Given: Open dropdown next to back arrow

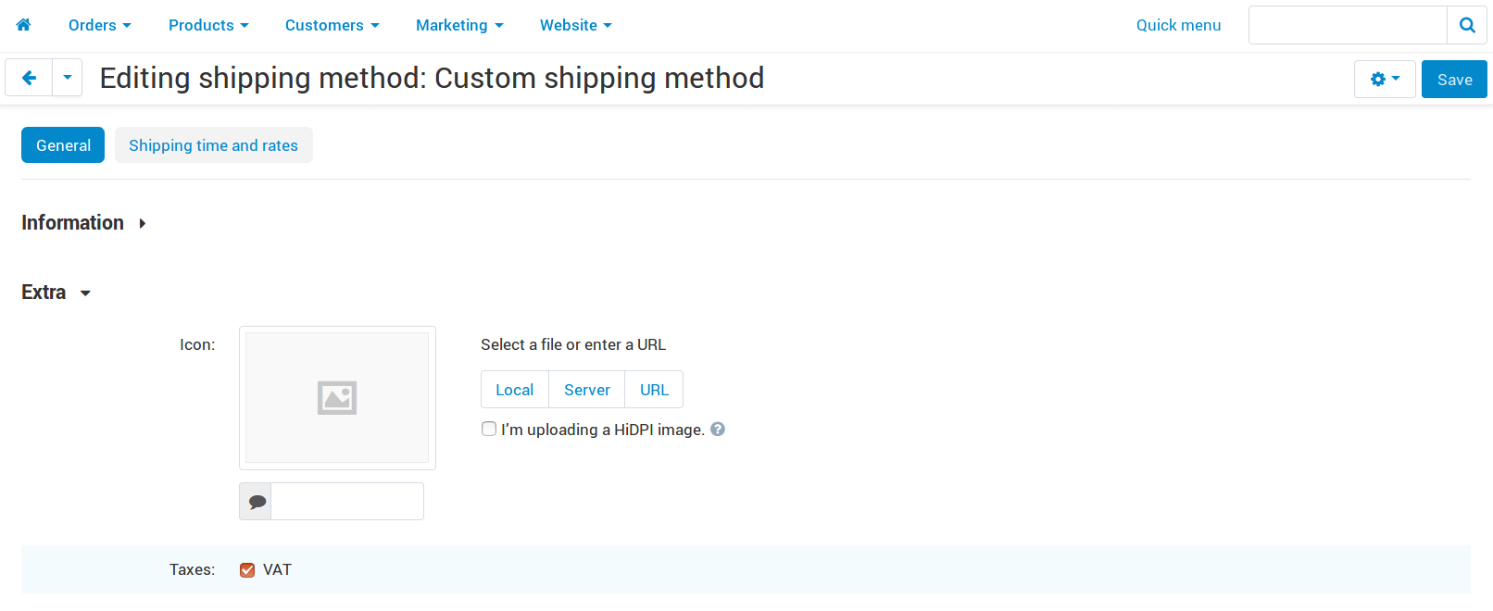Looking at the screenshot, I should pyautogui.click(x=68, y=78).
